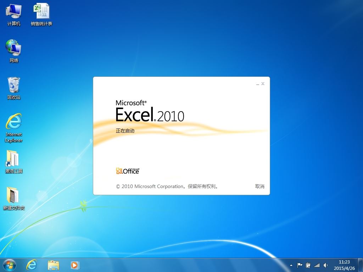Open the volume speaker tray icon

tap(325, 265)
